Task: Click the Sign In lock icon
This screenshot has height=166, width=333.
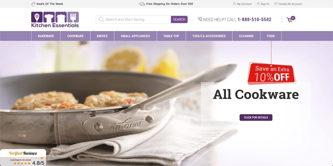Action: 258,4
